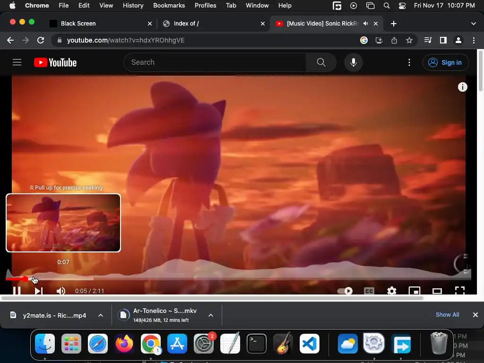Screen dimensions: 484x363
Task: Open Visual Studio Code from the Dock
Action: tap(310, 344)
